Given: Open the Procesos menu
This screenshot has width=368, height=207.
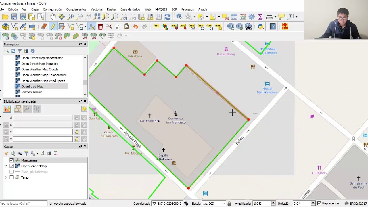Looking at the screenshot, I should pyautogui.click(x=188, y=9).
